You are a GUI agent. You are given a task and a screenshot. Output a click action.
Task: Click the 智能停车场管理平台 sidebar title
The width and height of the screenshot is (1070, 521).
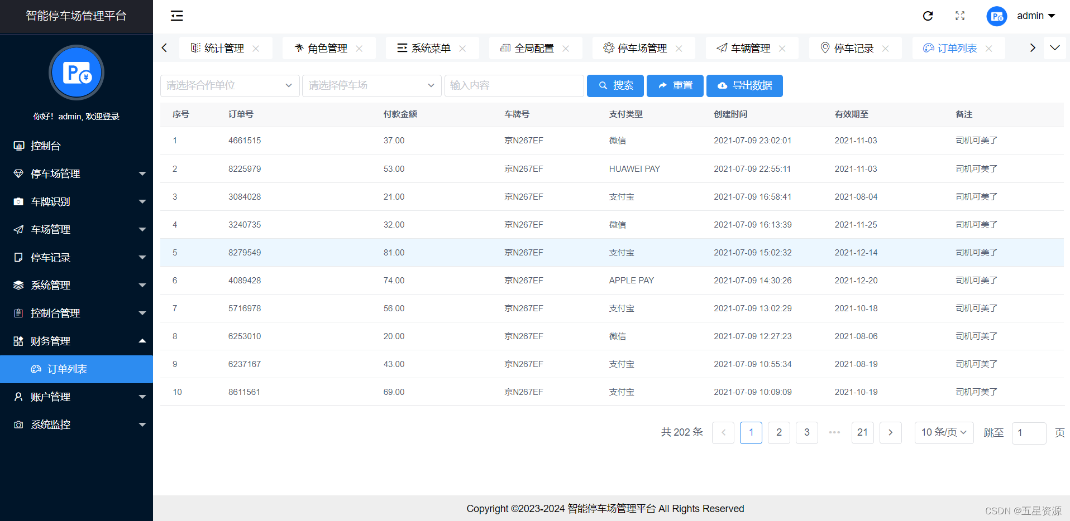tap(77, 16)
